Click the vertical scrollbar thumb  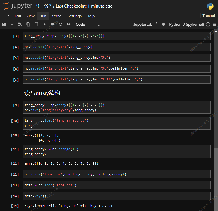(216, 179)
